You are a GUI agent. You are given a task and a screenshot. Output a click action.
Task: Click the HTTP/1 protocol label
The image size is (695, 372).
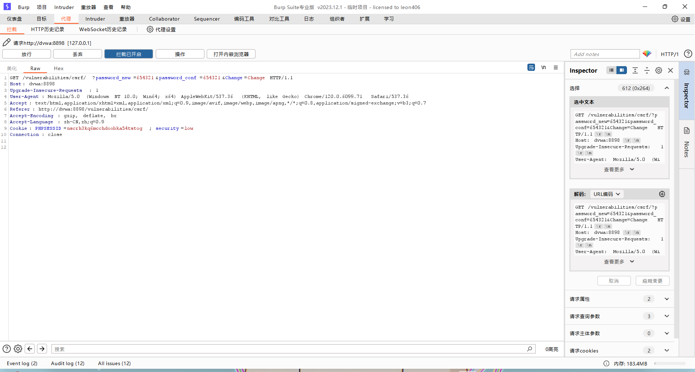pyautogui.click(x=670, y=54)
